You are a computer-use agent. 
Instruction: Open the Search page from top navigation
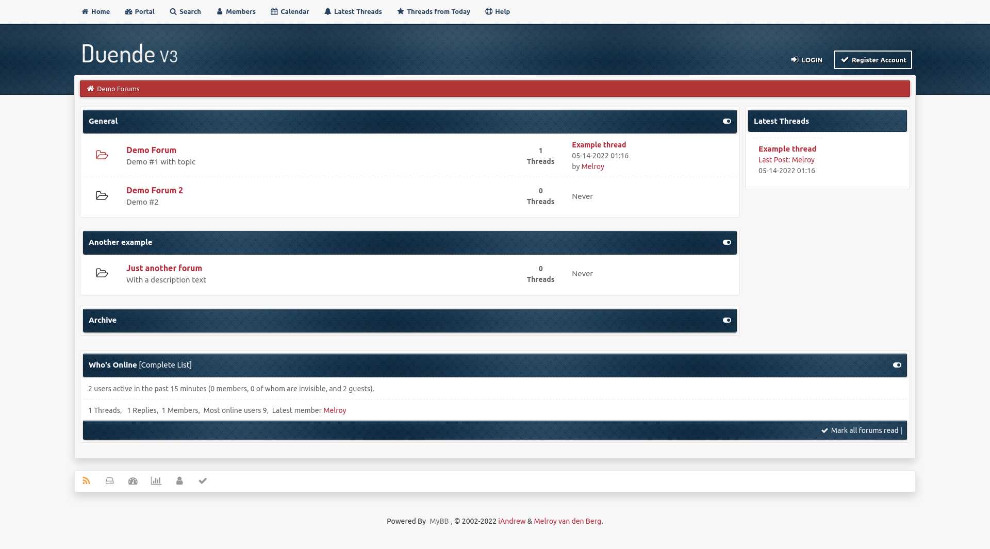(x=186, y=11)
